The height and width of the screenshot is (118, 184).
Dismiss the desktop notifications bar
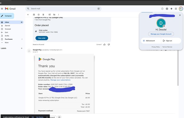click(47, 117)
